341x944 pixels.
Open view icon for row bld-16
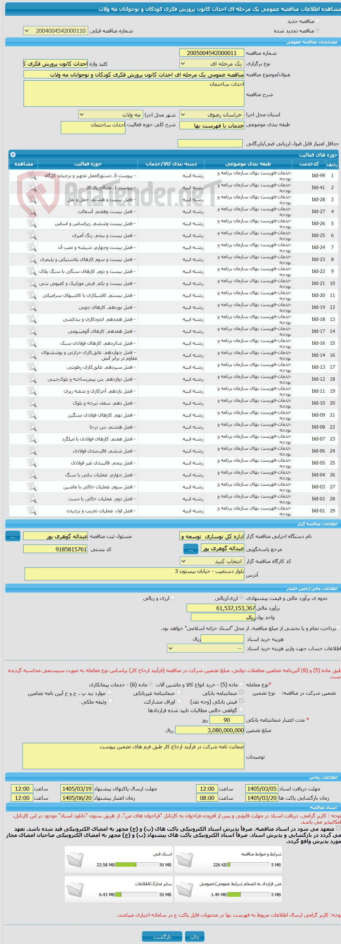pos(31,343)
